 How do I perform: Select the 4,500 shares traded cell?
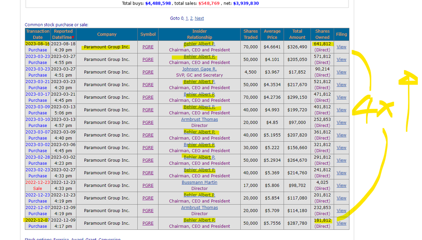(251, 72)
